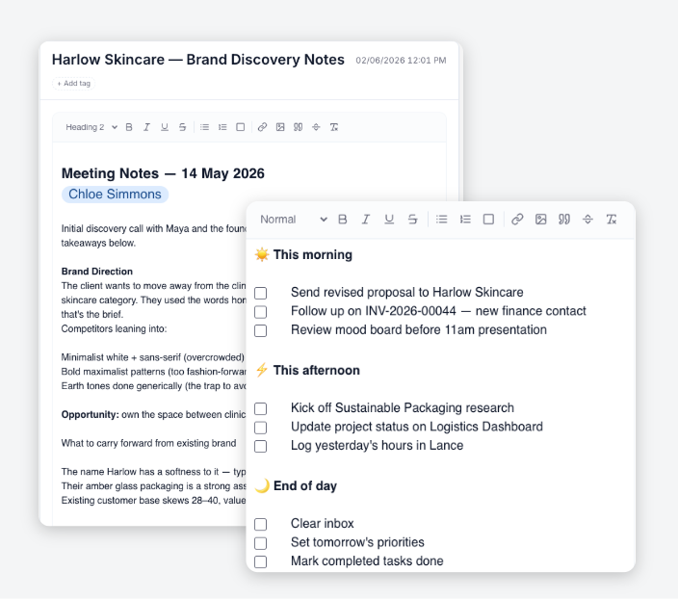Image resolution: width=678 pixels, height=599 pixels.
Task: Insert bullet list in Harlow Skincare note toolbar
Action: point(204,127)
